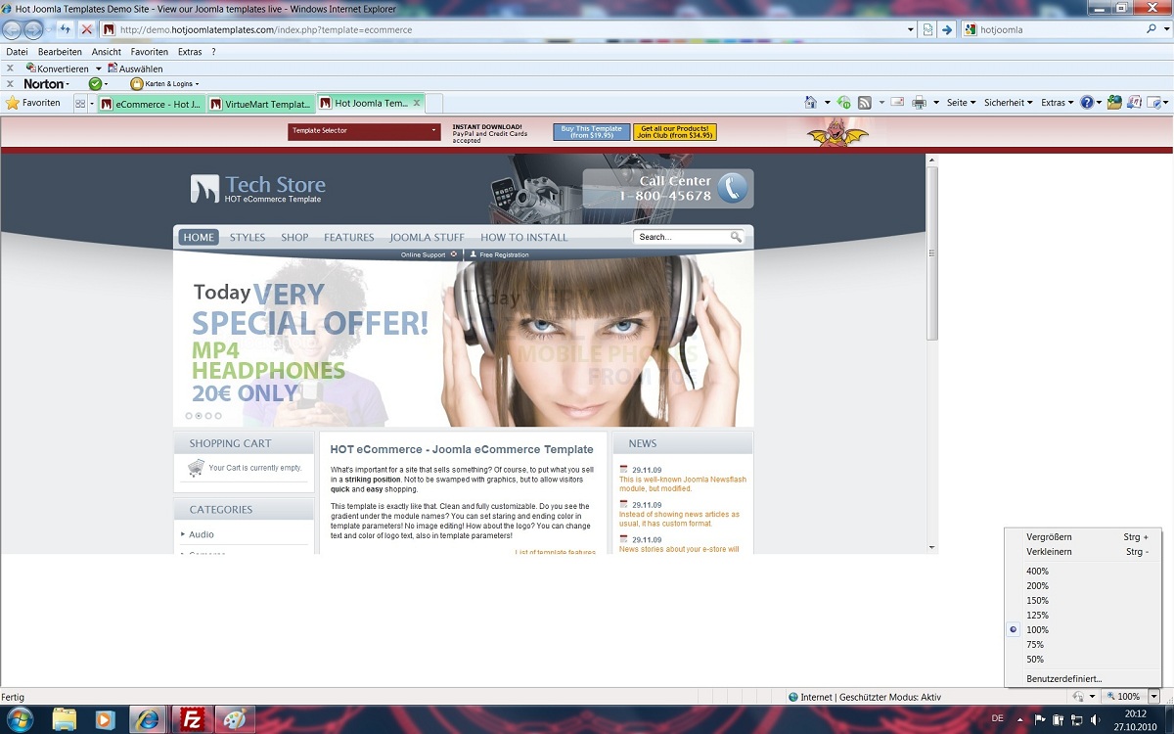Open the home page icon
The image size is (1174, 734).
(810, 103)
